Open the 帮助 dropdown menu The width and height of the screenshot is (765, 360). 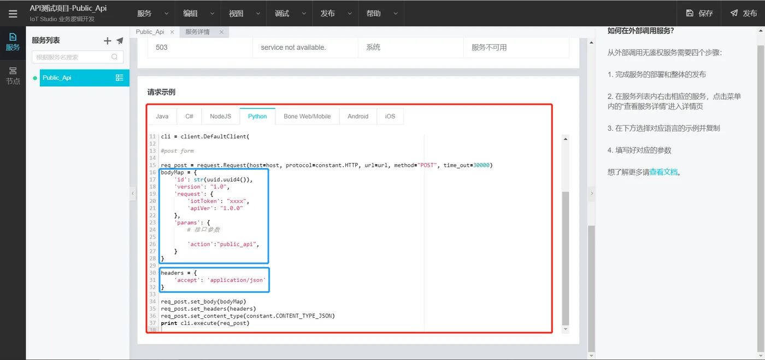381,13
